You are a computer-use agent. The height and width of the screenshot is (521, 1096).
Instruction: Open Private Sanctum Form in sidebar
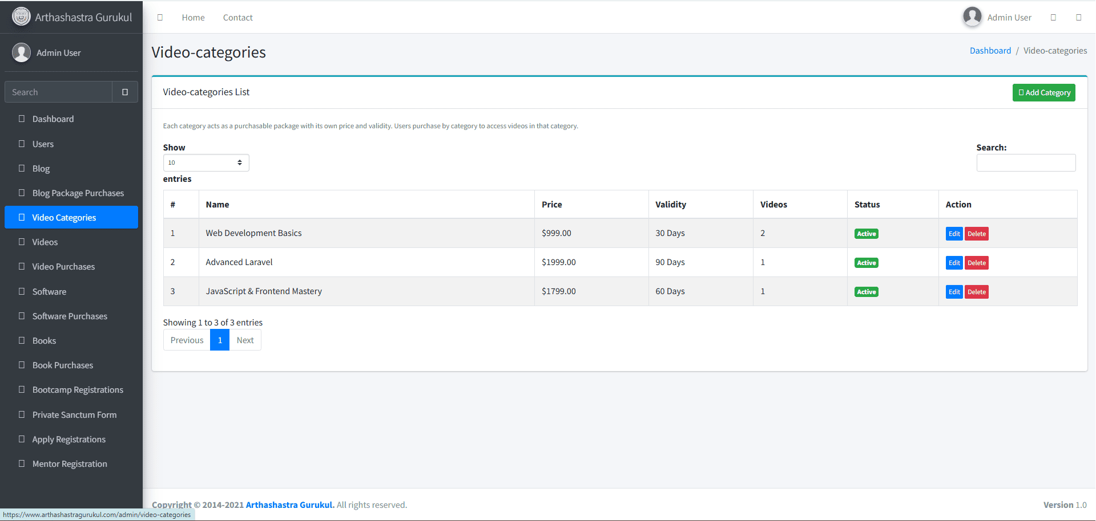[71, 414]
